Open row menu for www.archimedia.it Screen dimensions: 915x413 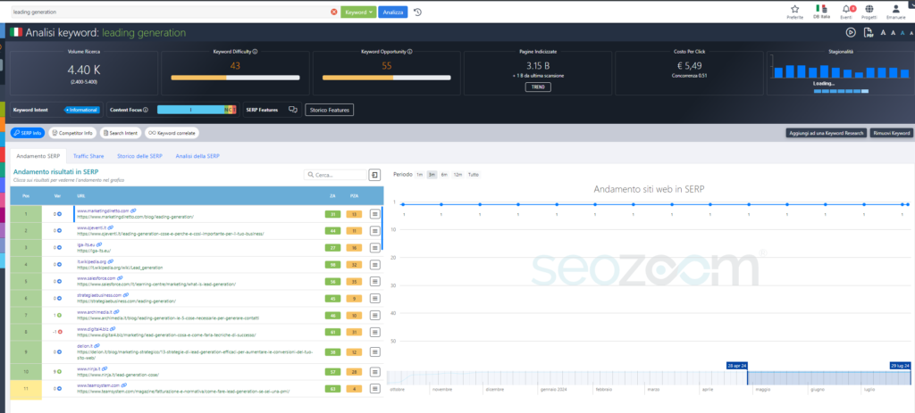(x=374, y=315)
